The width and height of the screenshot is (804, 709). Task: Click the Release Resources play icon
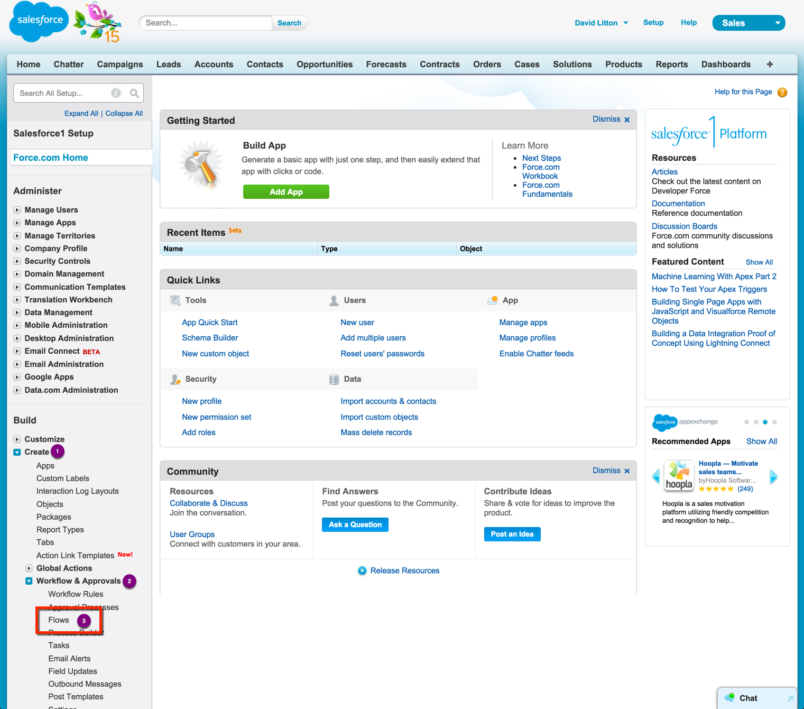click(362, 571)
